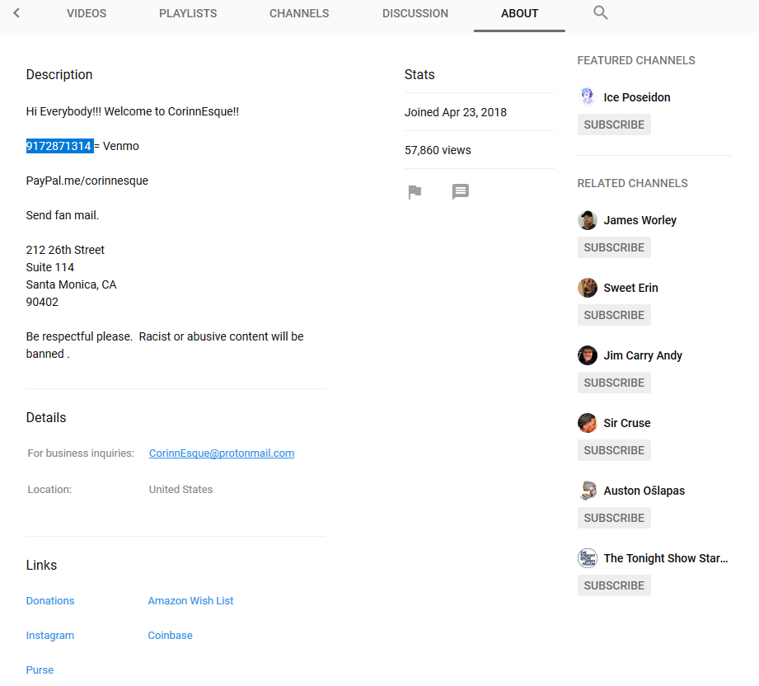This screenshot has height=686, width=759.
Task: Click the Featured Channels heading
Action: tap(636, 60)
